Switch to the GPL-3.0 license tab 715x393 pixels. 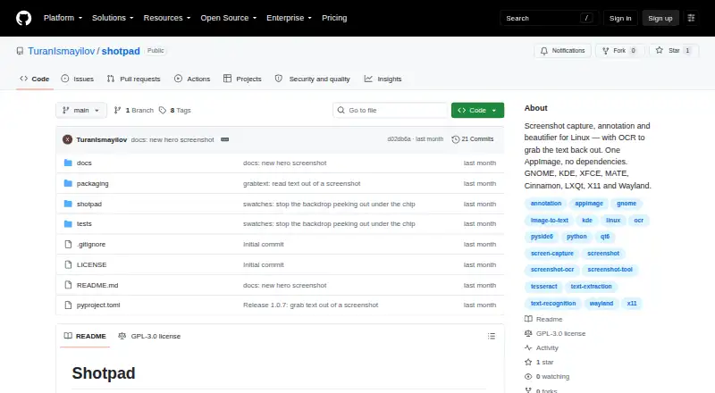coord(149,336)
